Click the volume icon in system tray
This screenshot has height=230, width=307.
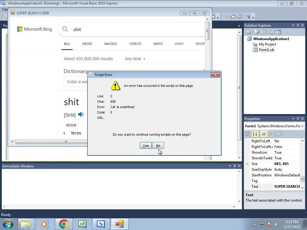[x=276, y=224]
